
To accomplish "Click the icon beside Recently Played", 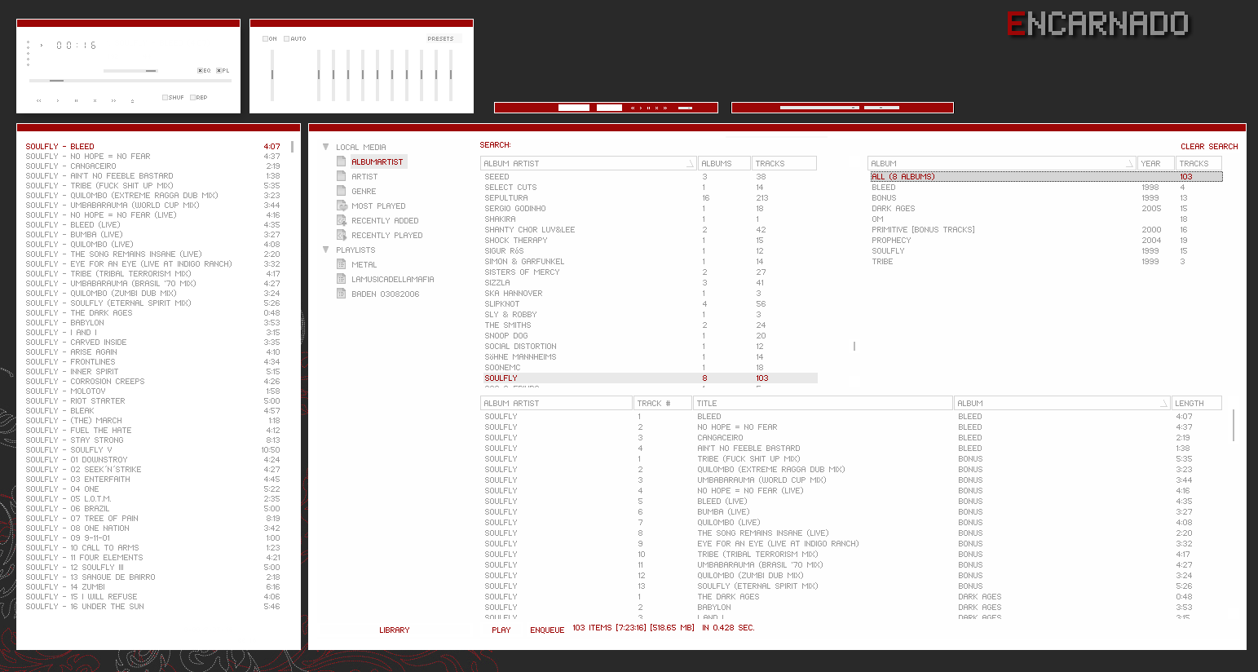I will tap(342, 235).
